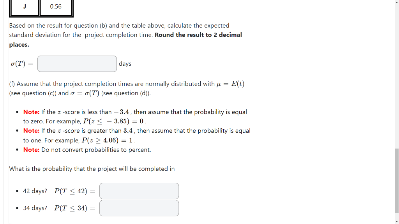Click the table cell containing J

(25, 7)
